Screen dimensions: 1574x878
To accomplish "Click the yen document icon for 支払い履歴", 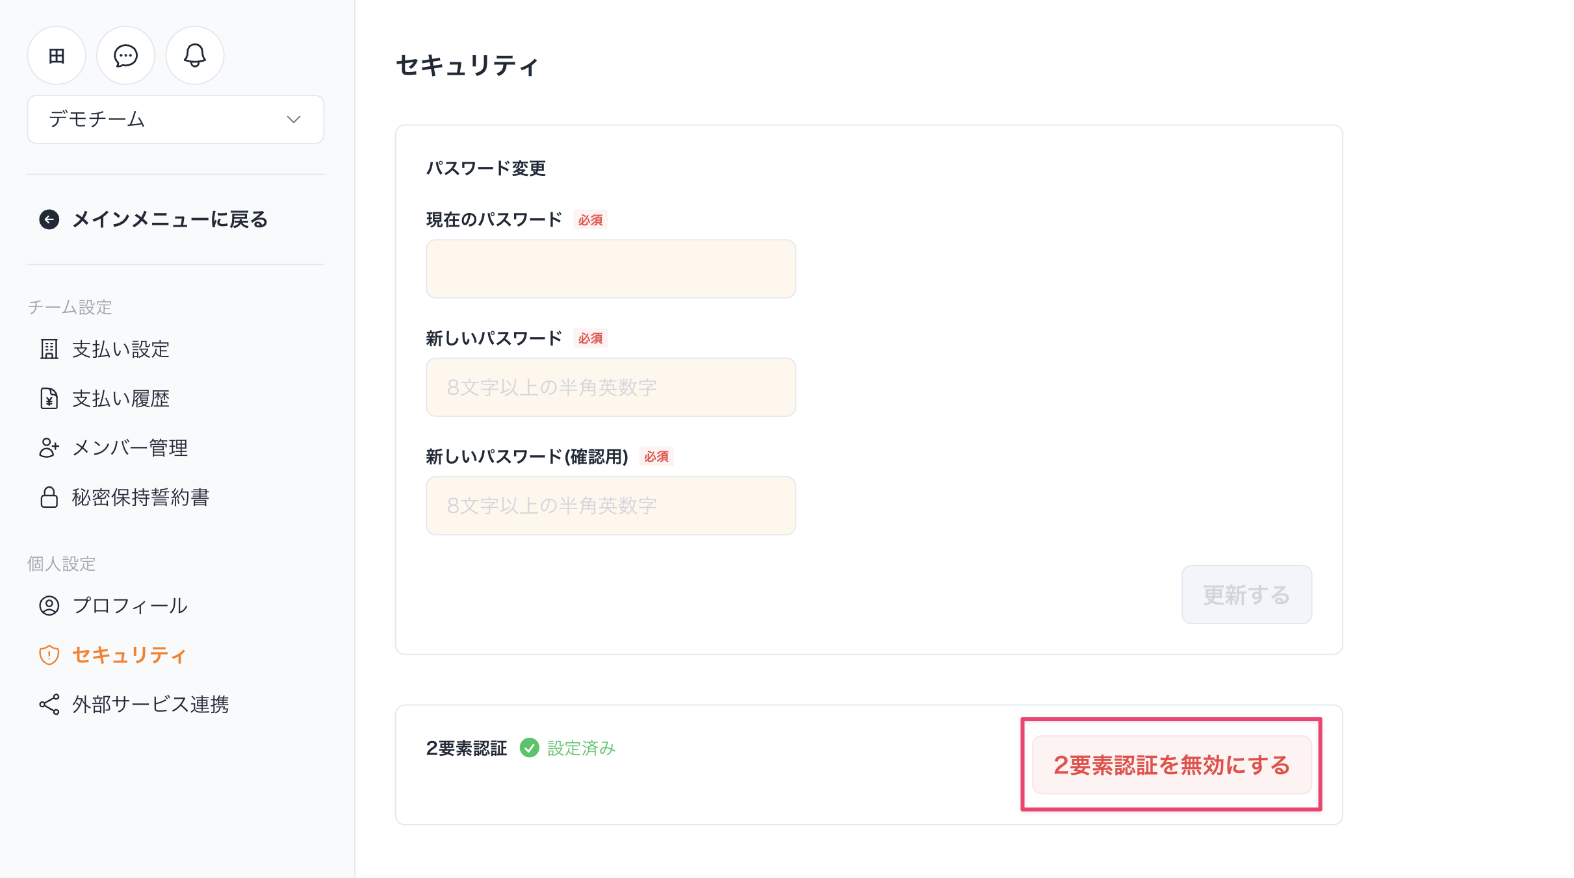I will (x=49, y=399).
